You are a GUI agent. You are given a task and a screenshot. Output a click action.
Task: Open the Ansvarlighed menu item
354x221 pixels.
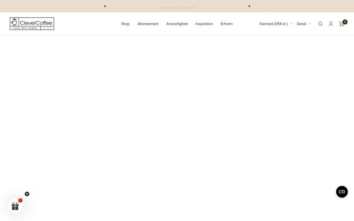click(177, 24)
